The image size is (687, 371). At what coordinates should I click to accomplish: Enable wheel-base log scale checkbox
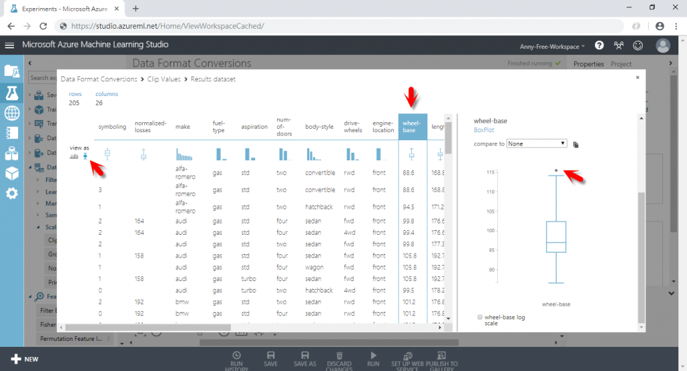[x=480, y=317]
